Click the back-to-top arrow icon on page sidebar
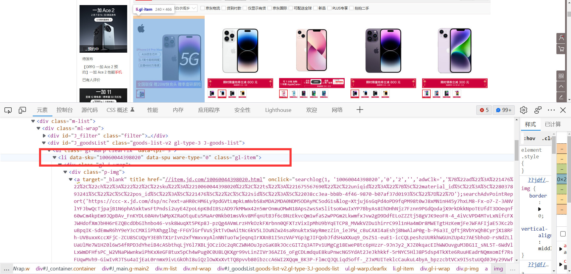Screen dimensions: 571x274 (x=561, y=87)
